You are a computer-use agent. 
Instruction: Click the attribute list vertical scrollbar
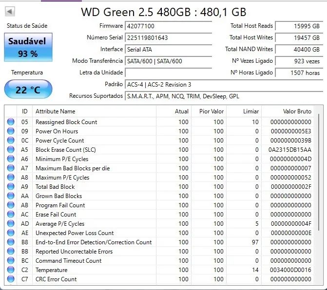[x=319, y=172]
